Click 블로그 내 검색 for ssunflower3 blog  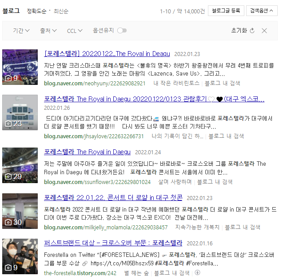click(x=215, y=182)
